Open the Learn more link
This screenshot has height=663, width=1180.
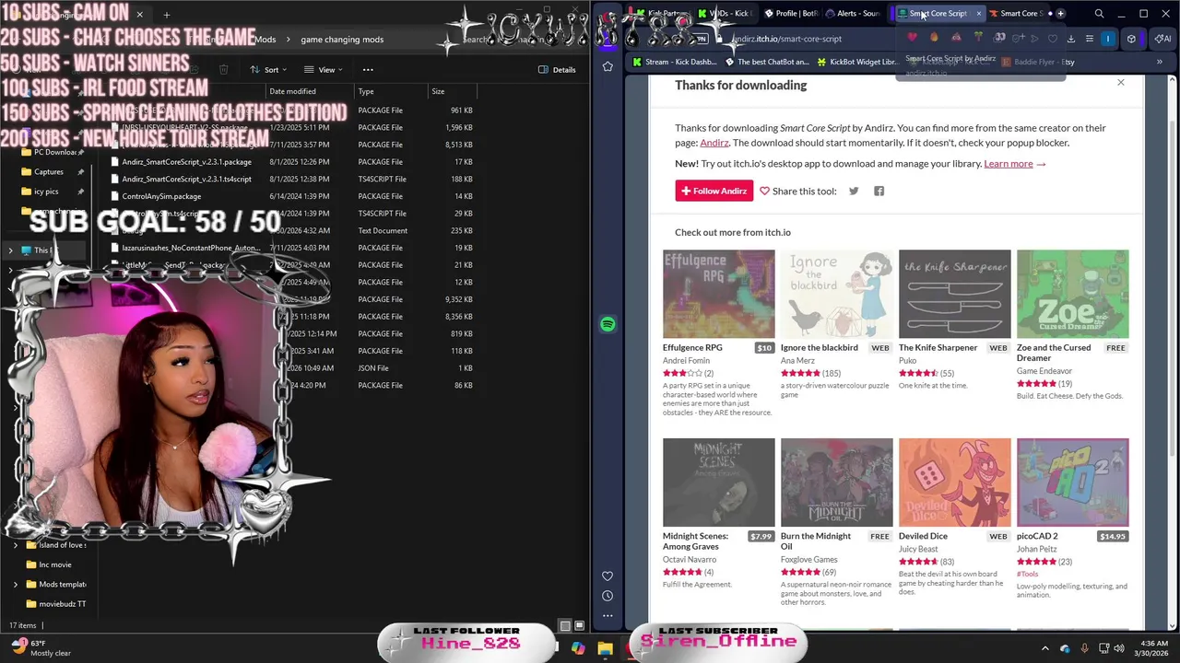tap(1009, 164)
